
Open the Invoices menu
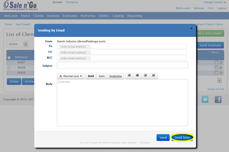coord(53,16)
